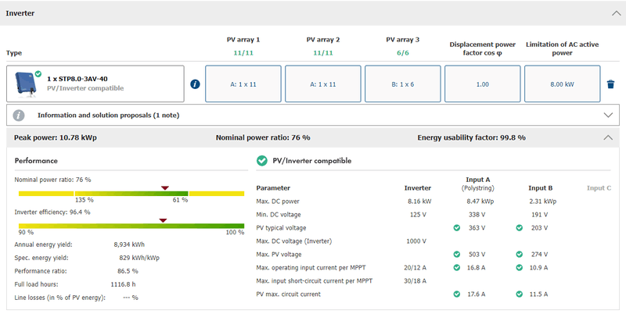Click the green check next to 16.8 A
Image resolution: width=626 pixels, height=314 pixels.
click(x=456, y=267)
